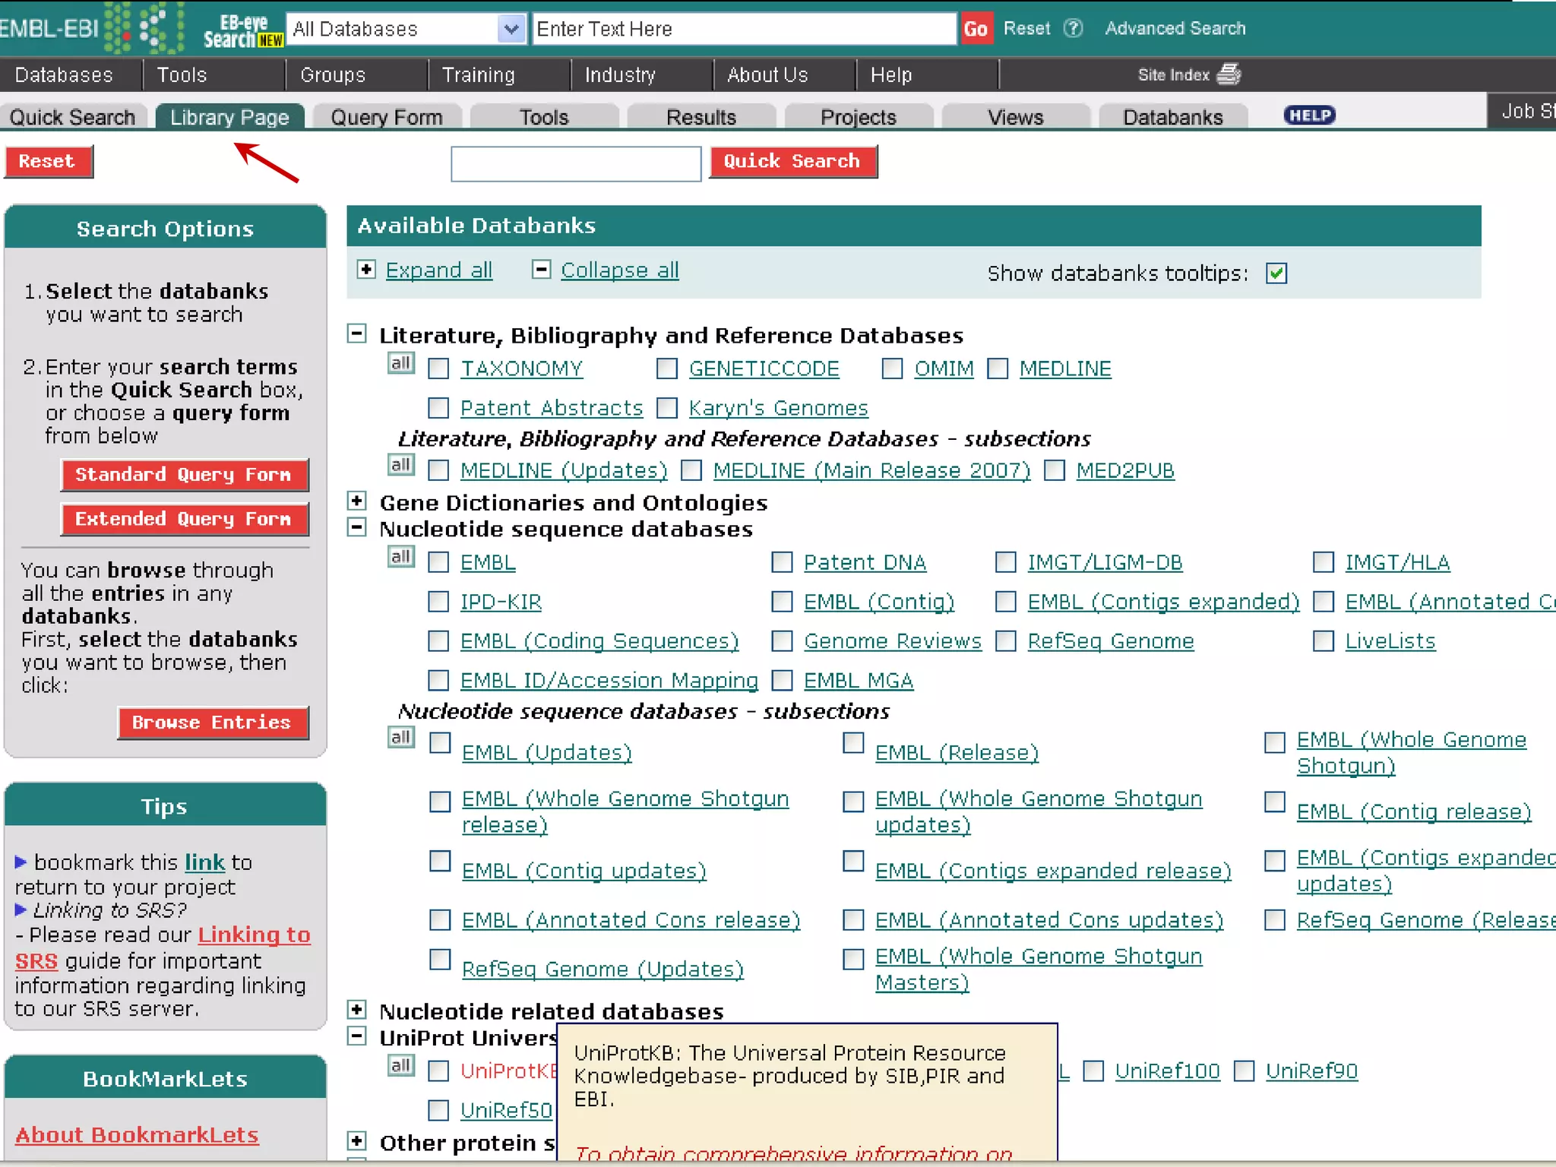1556x1167 pixels.
Task: Click the EB-eye Search logo
Action: click(242, 30)
